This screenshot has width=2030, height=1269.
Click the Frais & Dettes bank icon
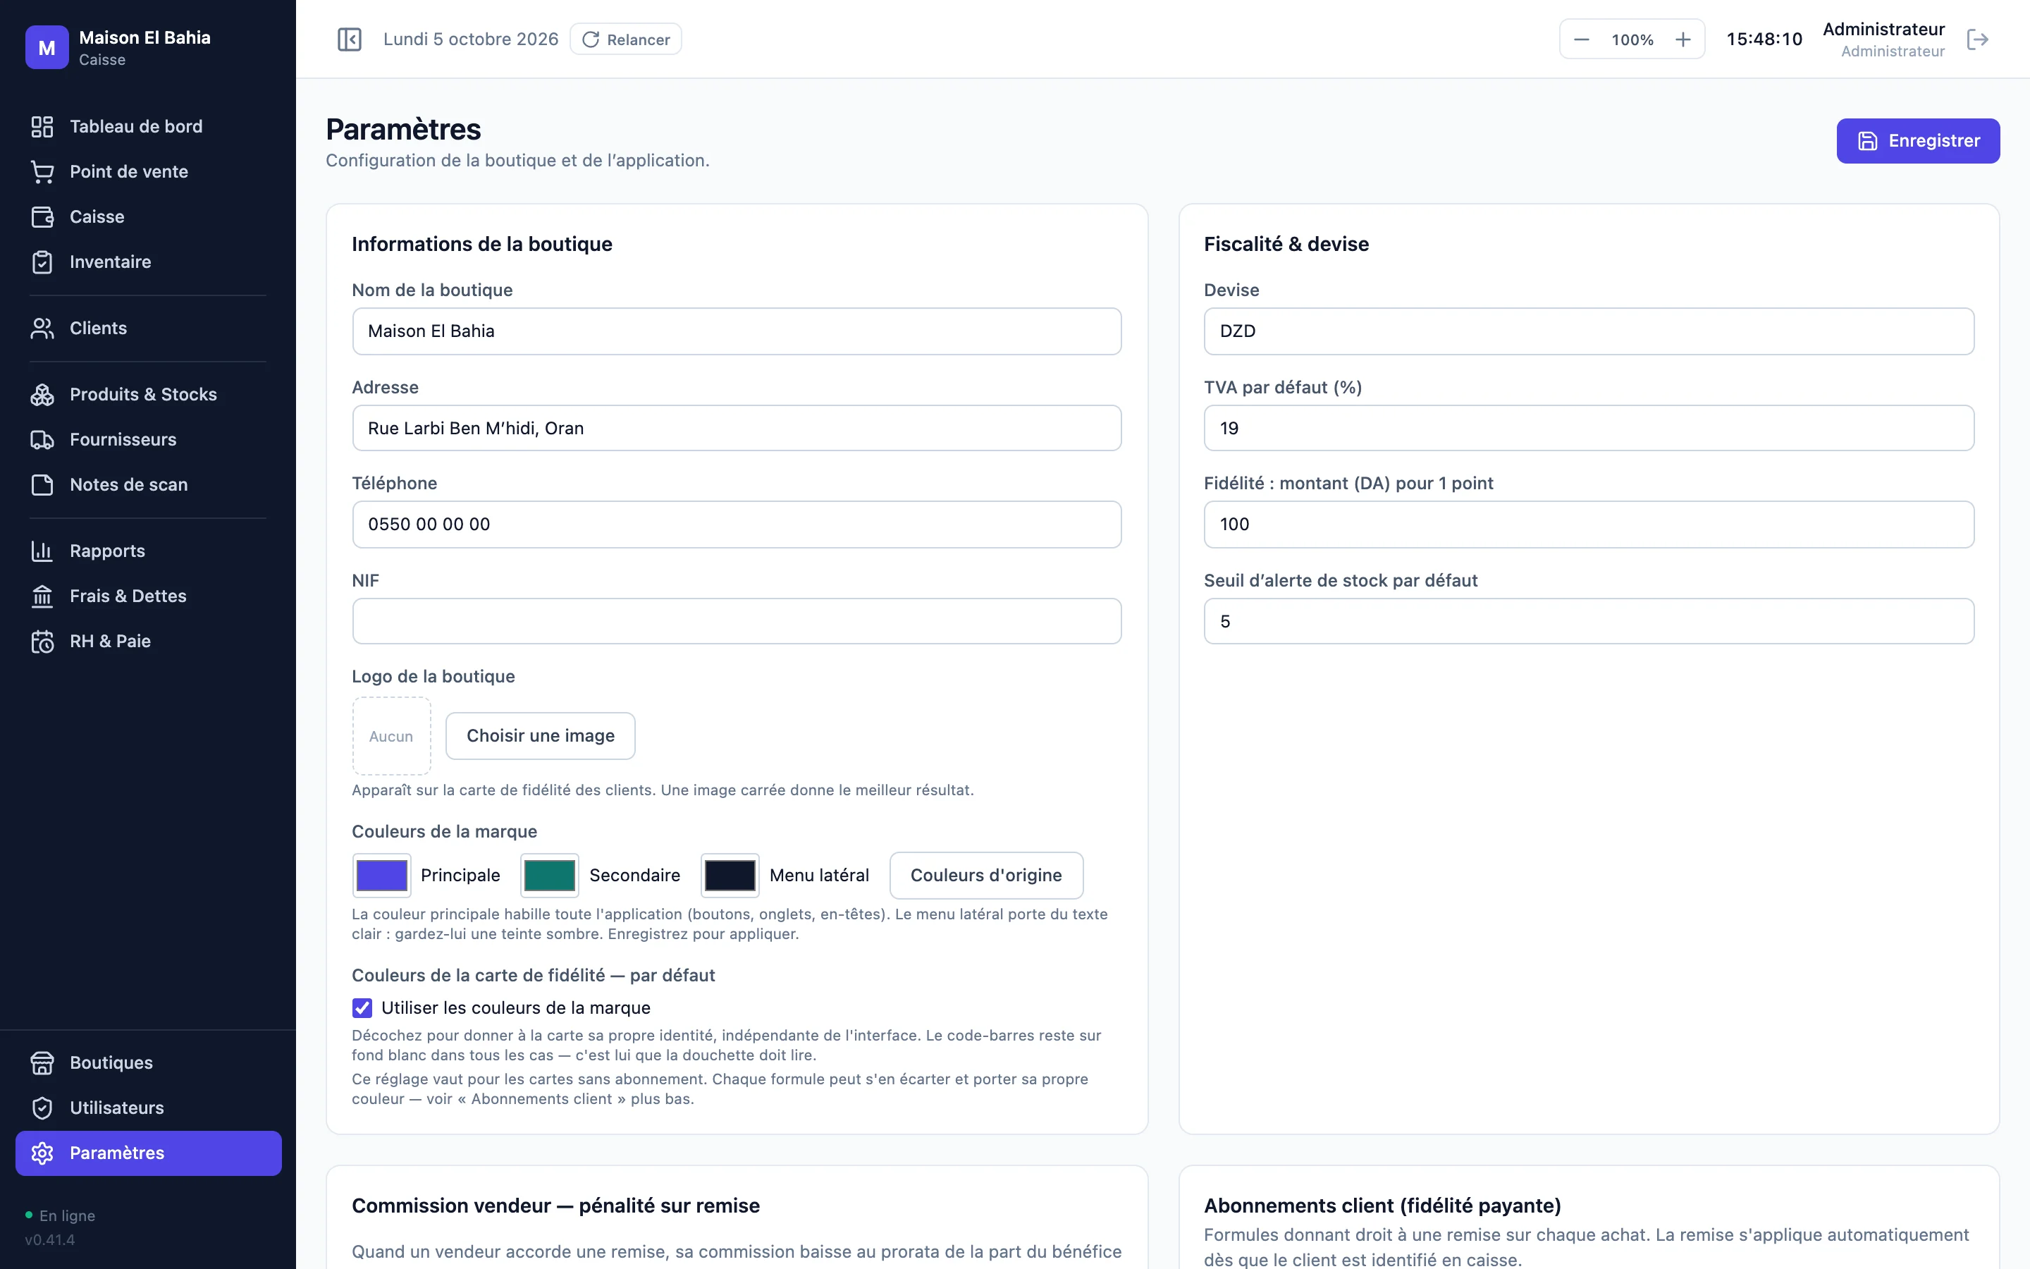pyautogui.click(x=42, y=596)
